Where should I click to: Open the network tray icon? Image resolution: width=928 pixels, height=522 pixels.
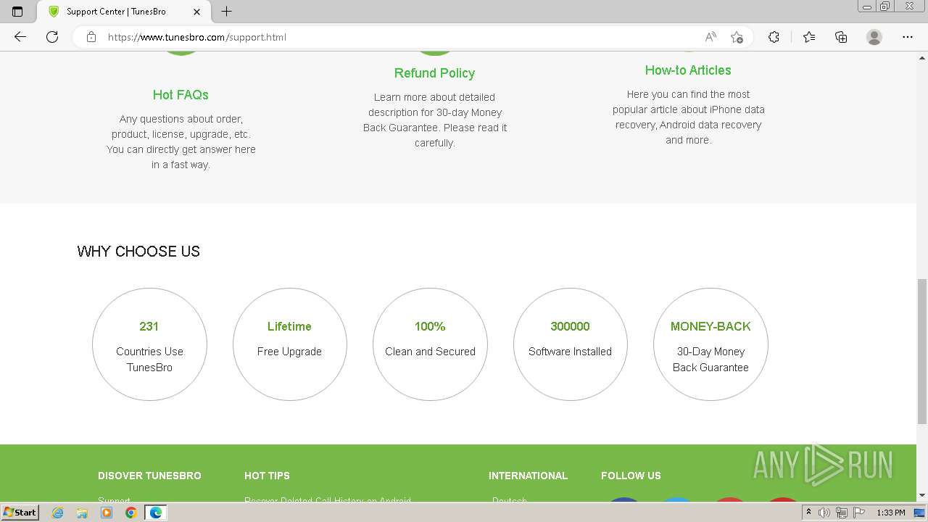(842, 513)
